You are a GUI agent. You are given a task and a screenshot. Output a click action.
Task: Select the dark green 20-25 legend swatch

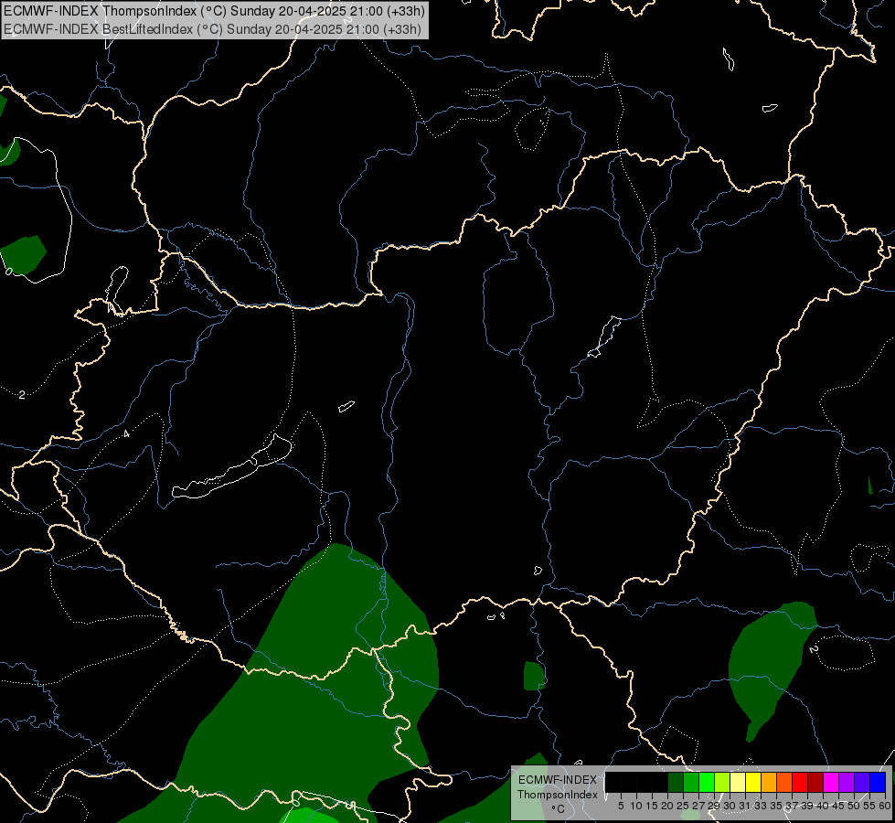coord(676,782)
